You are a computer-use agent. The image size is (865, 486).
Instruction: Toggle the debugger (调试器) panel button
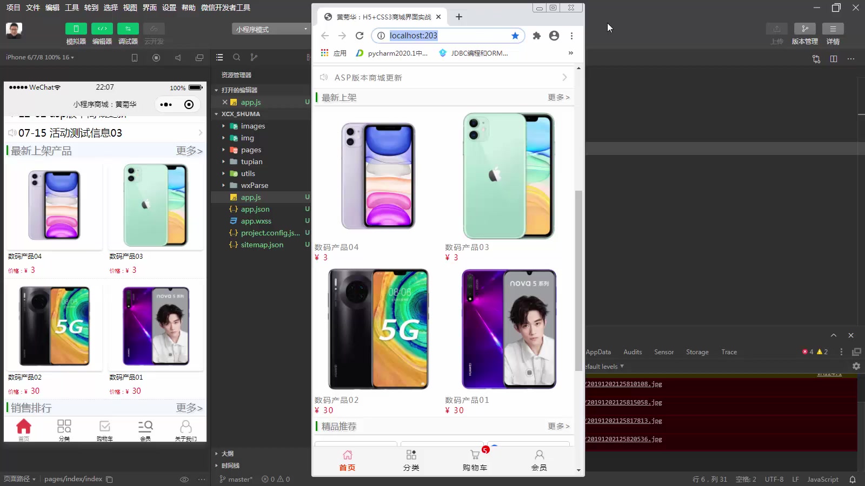[128, 29]
